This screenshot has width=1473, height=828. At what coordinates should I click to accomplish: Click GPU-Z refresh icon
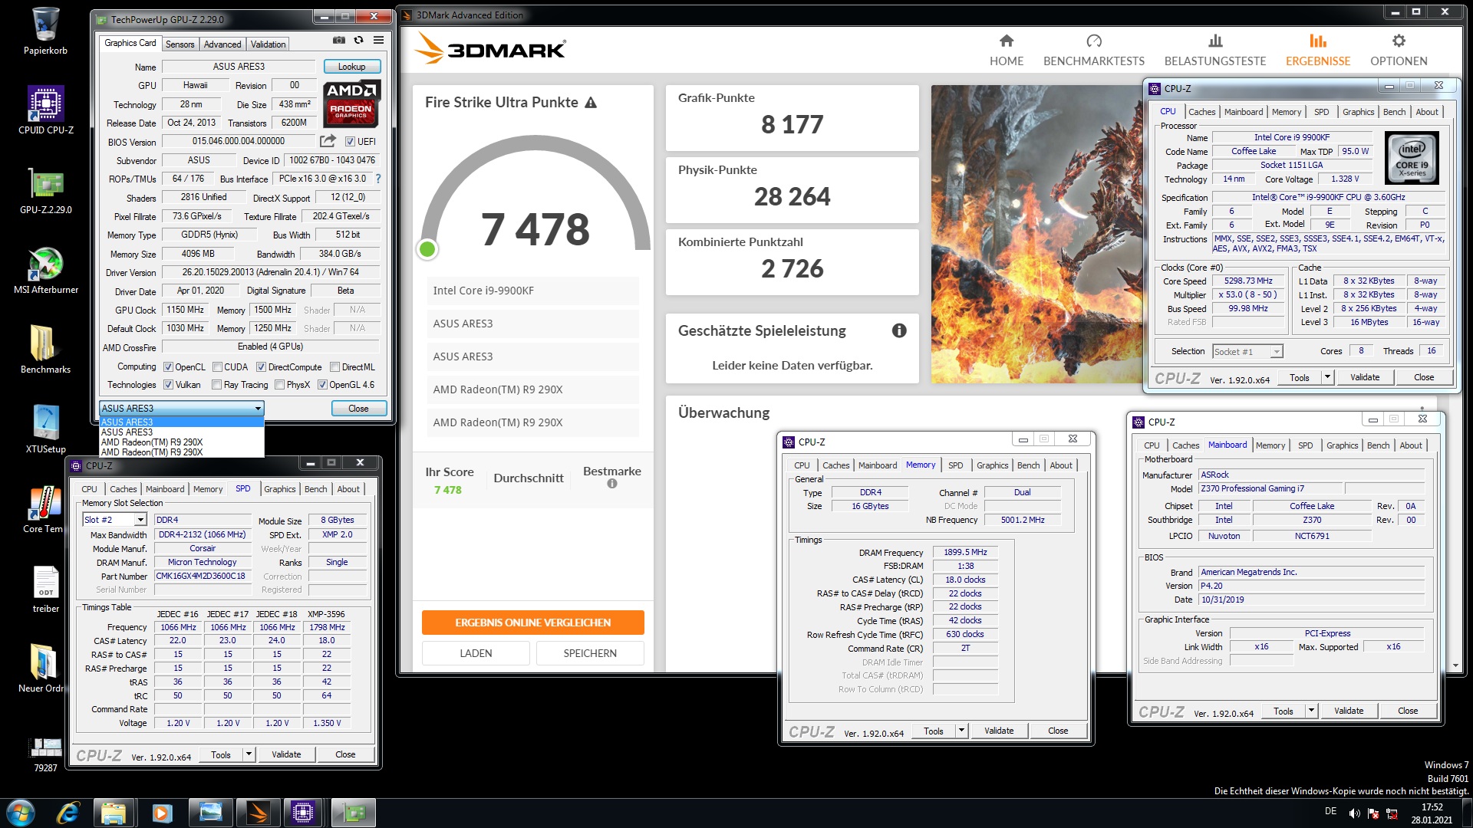point(358,40)
